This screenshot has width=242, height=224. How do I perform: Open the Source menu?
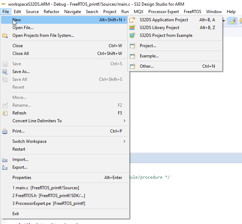click(32, 12)
